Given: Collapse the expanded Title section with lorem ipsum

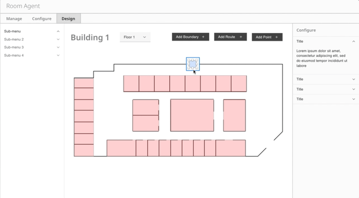Looking at the screenshot, I should 354,42.
